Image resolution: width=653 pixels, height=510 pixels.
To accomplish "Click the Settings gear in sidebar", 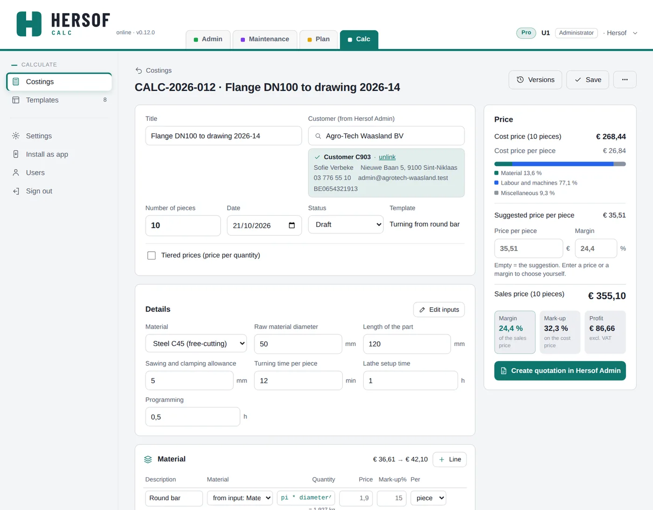I will (x=16, y=136).
